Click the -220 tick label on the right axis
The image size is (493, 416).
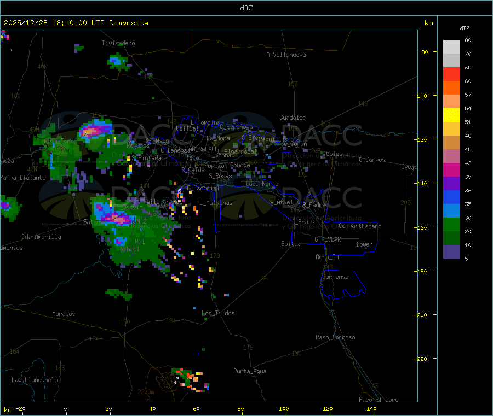(x=422, y=359)
